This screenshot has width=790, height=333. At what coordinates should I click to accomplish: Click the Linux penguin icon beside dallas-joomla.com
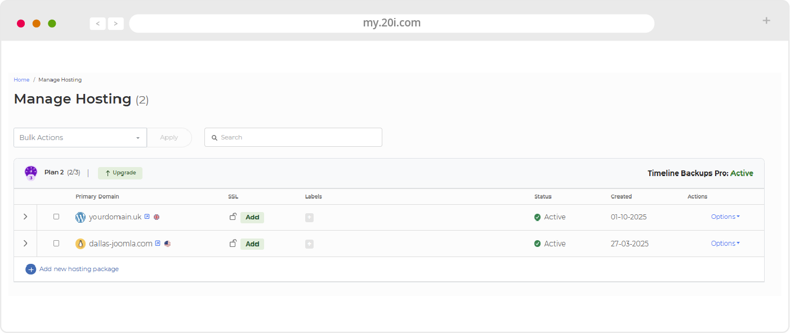81,244
